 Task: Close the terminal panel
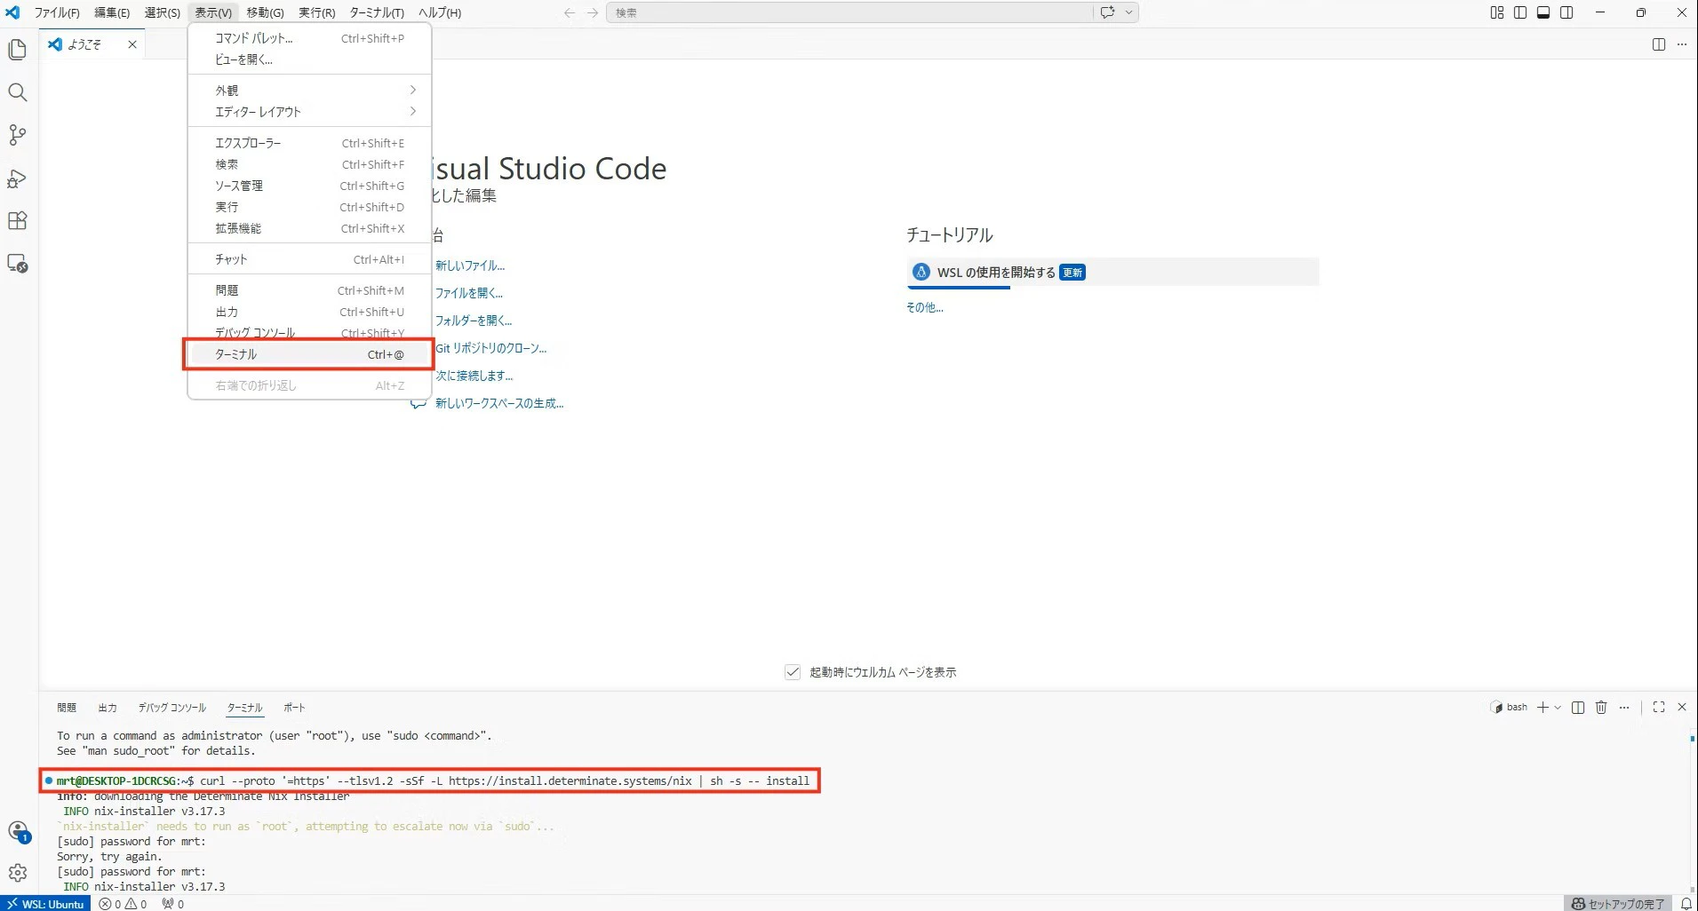tap(1682, 708)
